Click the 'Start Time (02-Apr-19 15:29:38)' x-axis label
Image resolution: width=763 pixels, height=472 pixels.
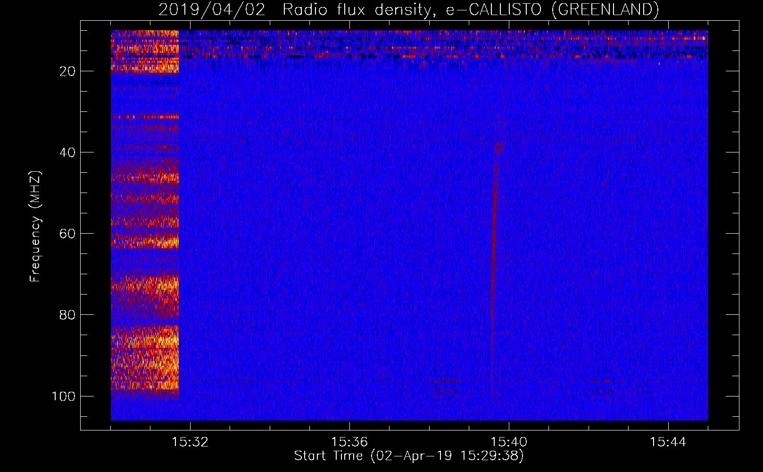pos(409,456)
